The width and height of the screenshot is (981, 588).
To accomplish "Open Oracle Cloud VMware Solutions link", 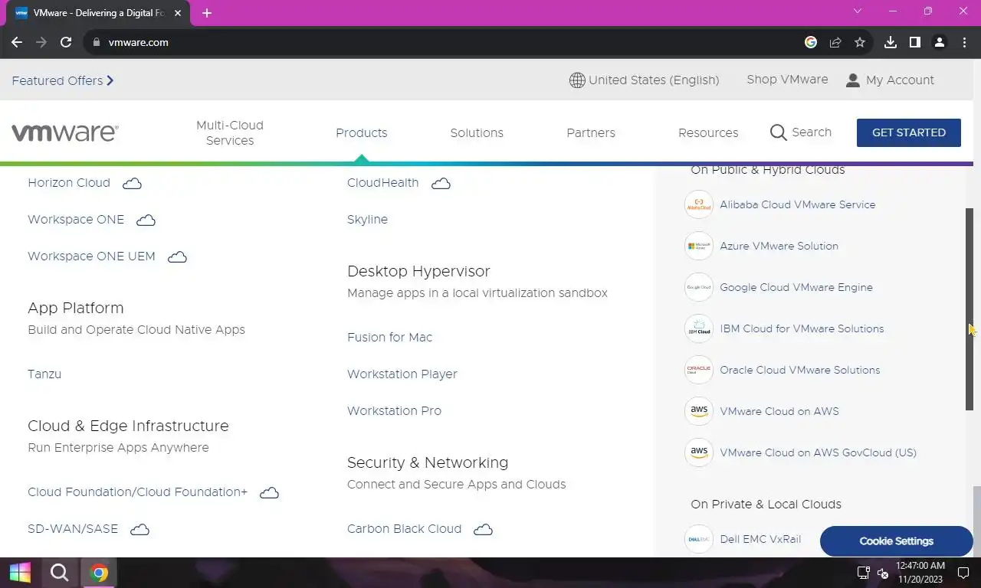I will point(799,370).
